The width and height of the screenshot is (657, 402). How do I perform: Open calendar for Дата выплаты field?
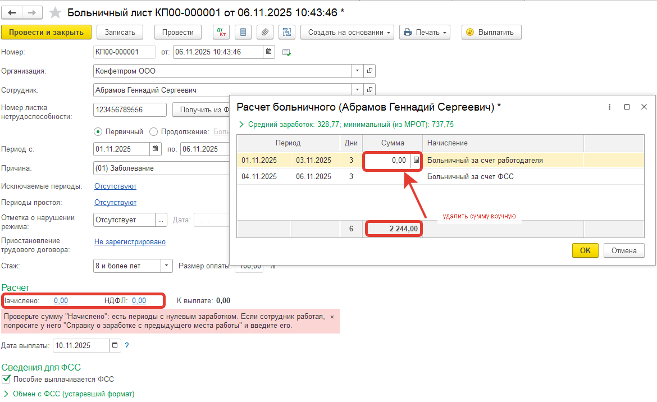coord(115,345)
